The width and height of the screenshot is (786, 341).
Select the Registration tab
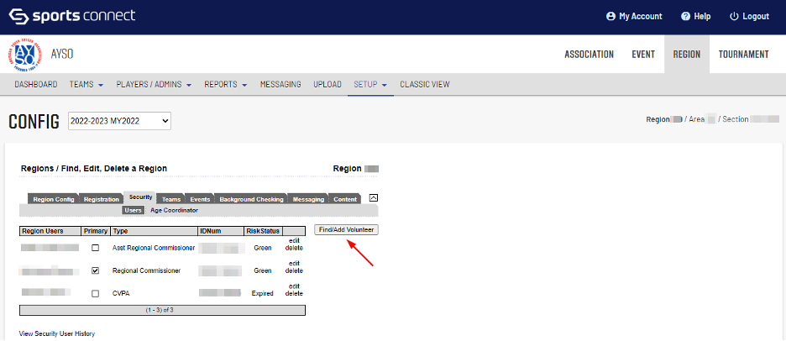point(102,199)
